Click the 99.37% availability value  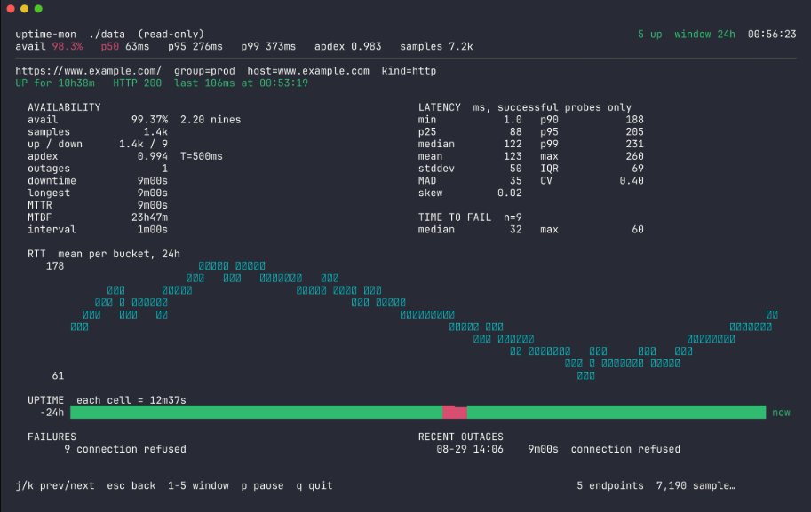(x=149, y=120)
